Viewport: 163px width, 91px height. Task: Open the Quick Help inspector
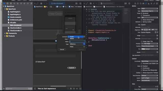click(x=141, y=3)
